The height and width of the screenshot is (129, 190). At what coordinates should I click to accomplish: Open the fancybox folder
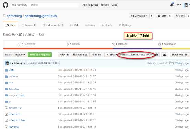click(x=14, y=89)
